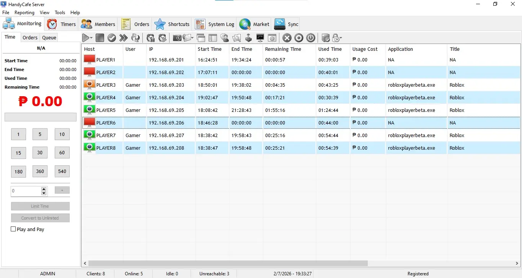Screen dimensions: 522x278
Task: Switch to the Timers tab
Action: tap(62, 24)
